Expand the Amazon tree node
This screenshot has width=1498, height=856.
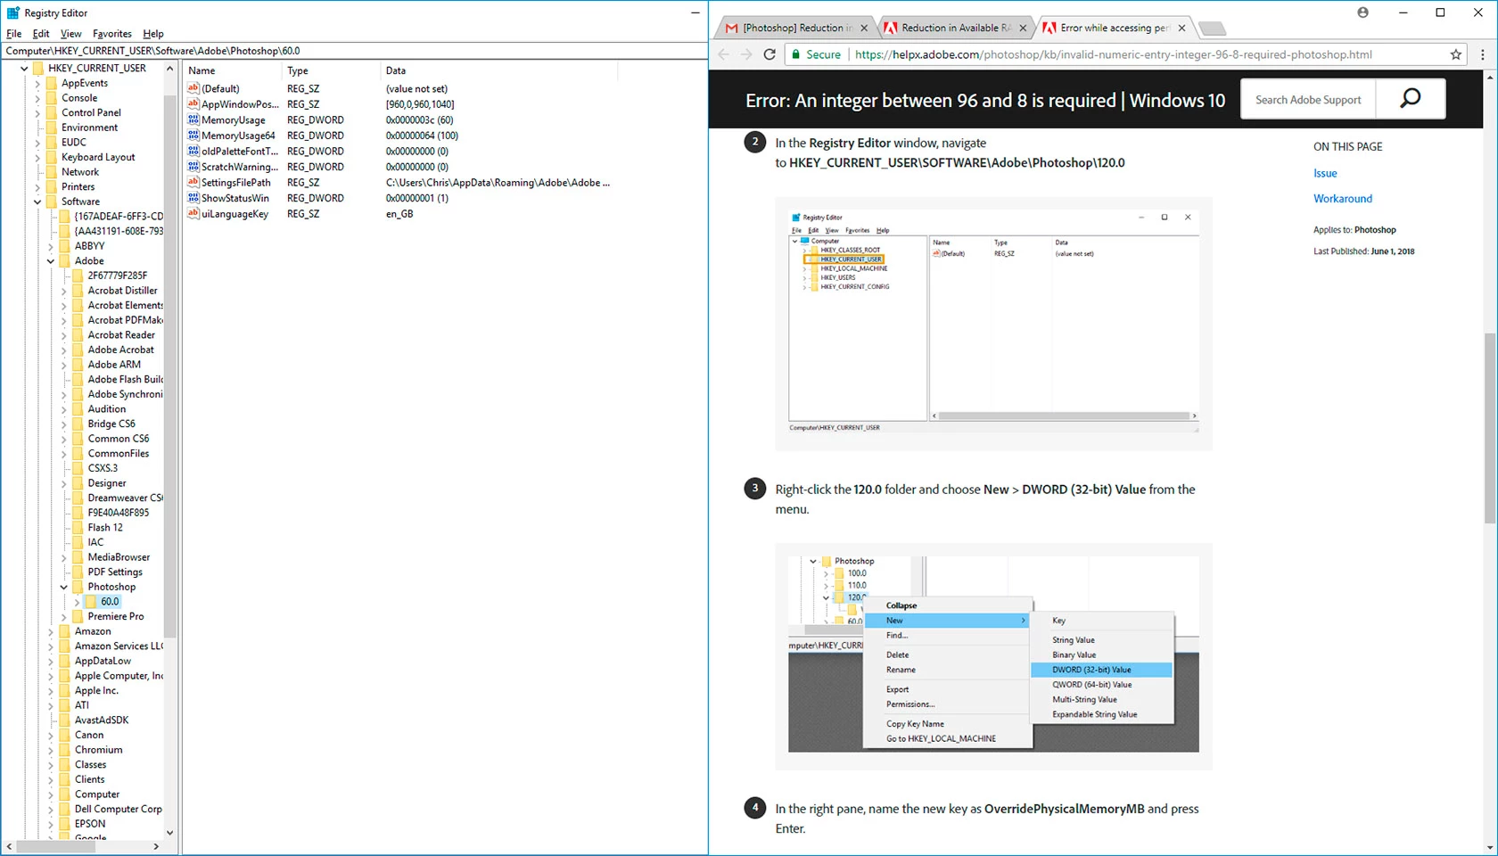coord(51,631)
